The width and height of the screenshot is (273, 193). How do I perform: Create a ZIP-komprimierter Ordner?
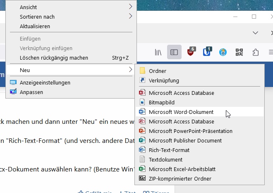pos(199,179)
